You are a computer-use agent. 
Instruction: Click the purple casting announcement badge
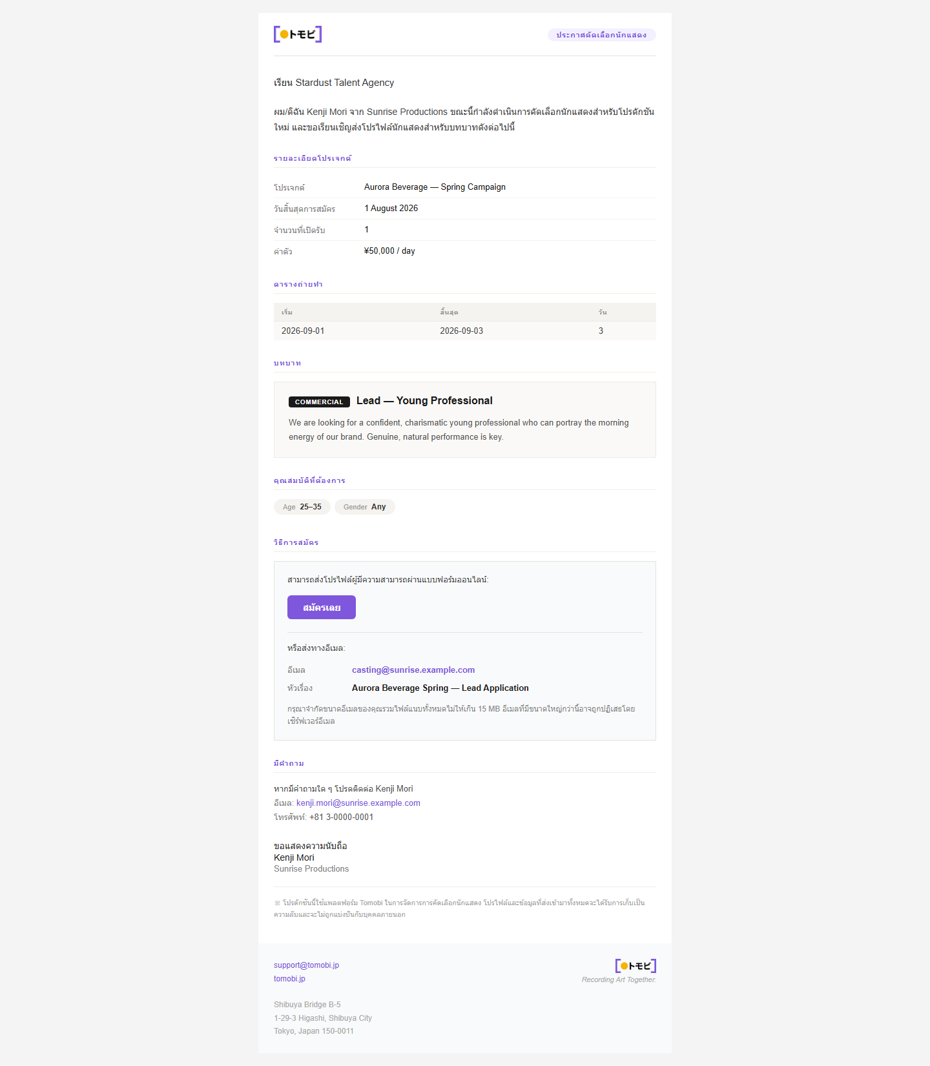point(601,35)
